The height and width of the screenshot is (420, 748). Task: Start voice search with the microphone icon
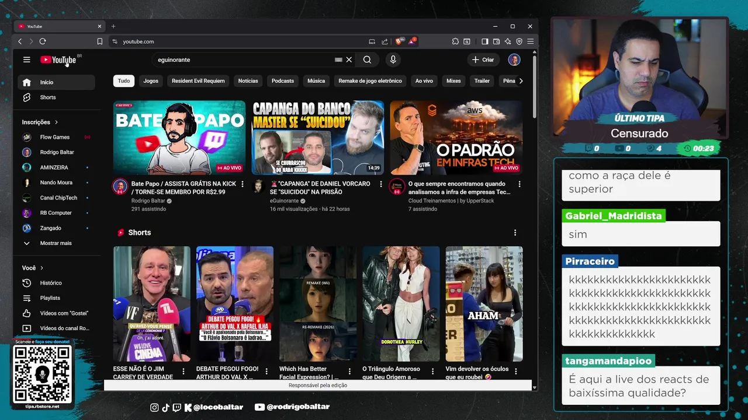click(393, 60)
